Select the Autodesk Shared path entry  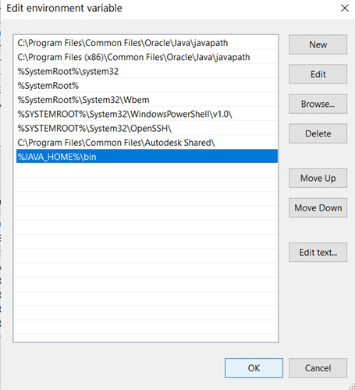click(x=147, y=143)
